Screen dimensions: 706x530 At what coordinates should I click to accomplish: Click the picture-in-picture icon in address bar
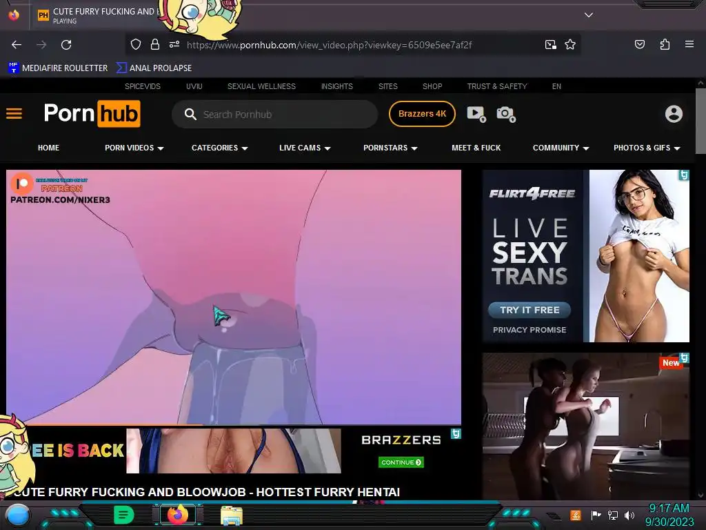point(550,44)
